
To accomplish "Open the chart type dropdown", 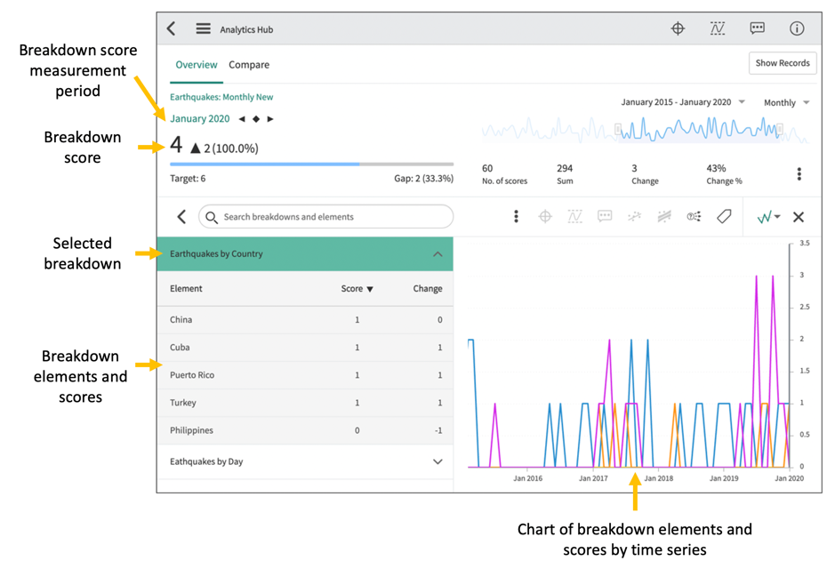I will click(x=768, y=217).
